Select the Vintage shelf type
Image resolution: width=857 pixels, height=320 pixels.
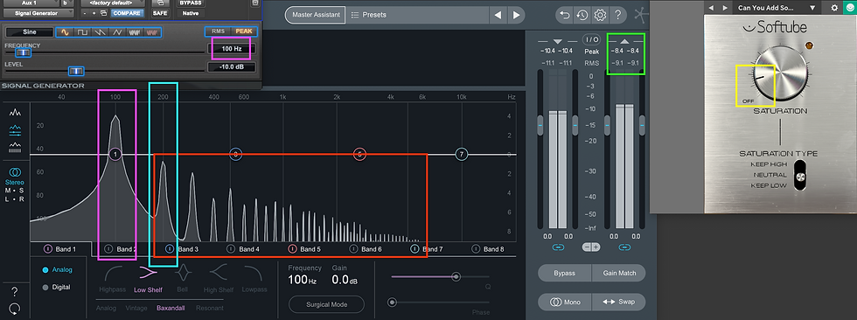point(136,308)
